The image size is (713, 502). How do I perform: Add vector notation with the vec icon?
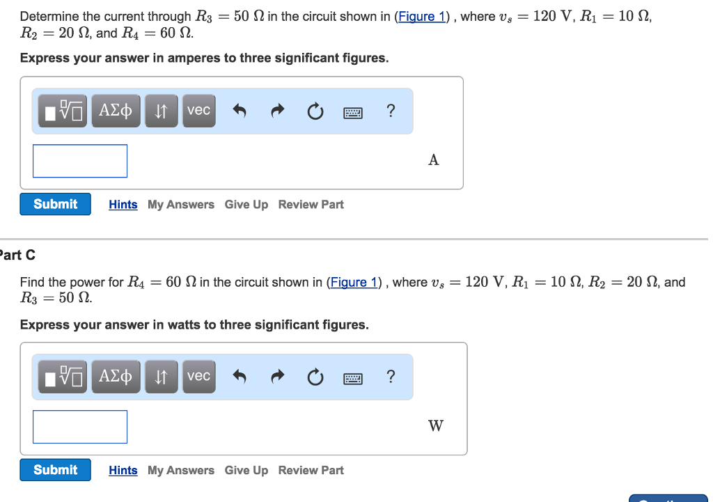(x=198, y=111)
